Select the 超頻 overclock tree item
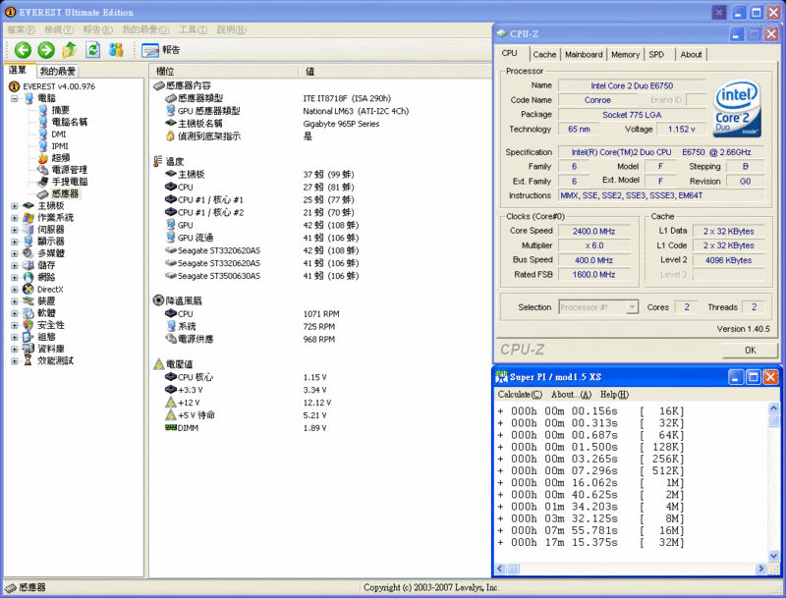 [59, 158]
